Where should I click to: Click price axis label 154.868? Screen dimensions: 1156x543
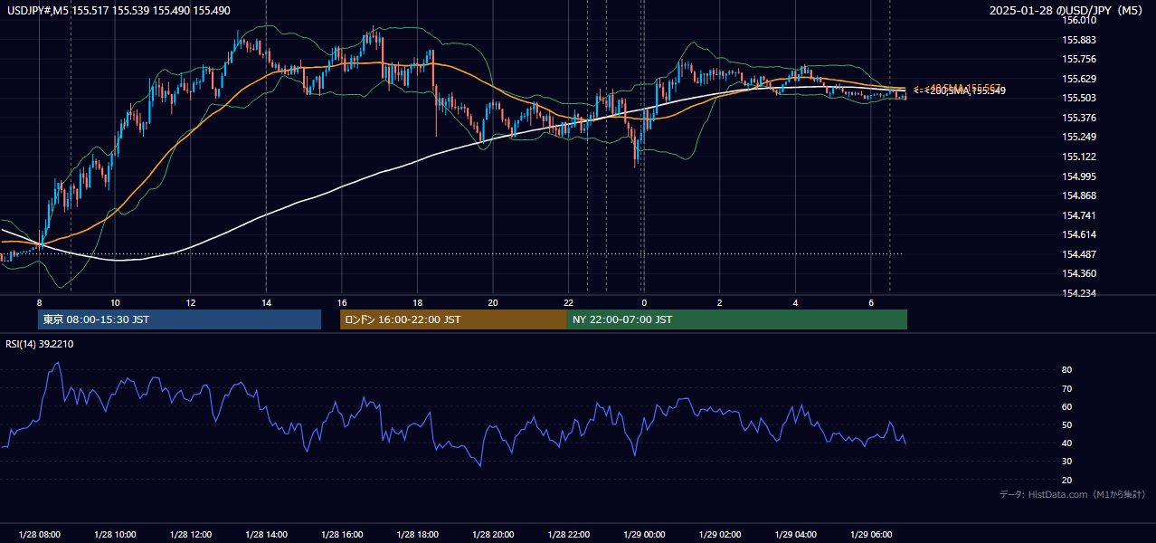1079,195
